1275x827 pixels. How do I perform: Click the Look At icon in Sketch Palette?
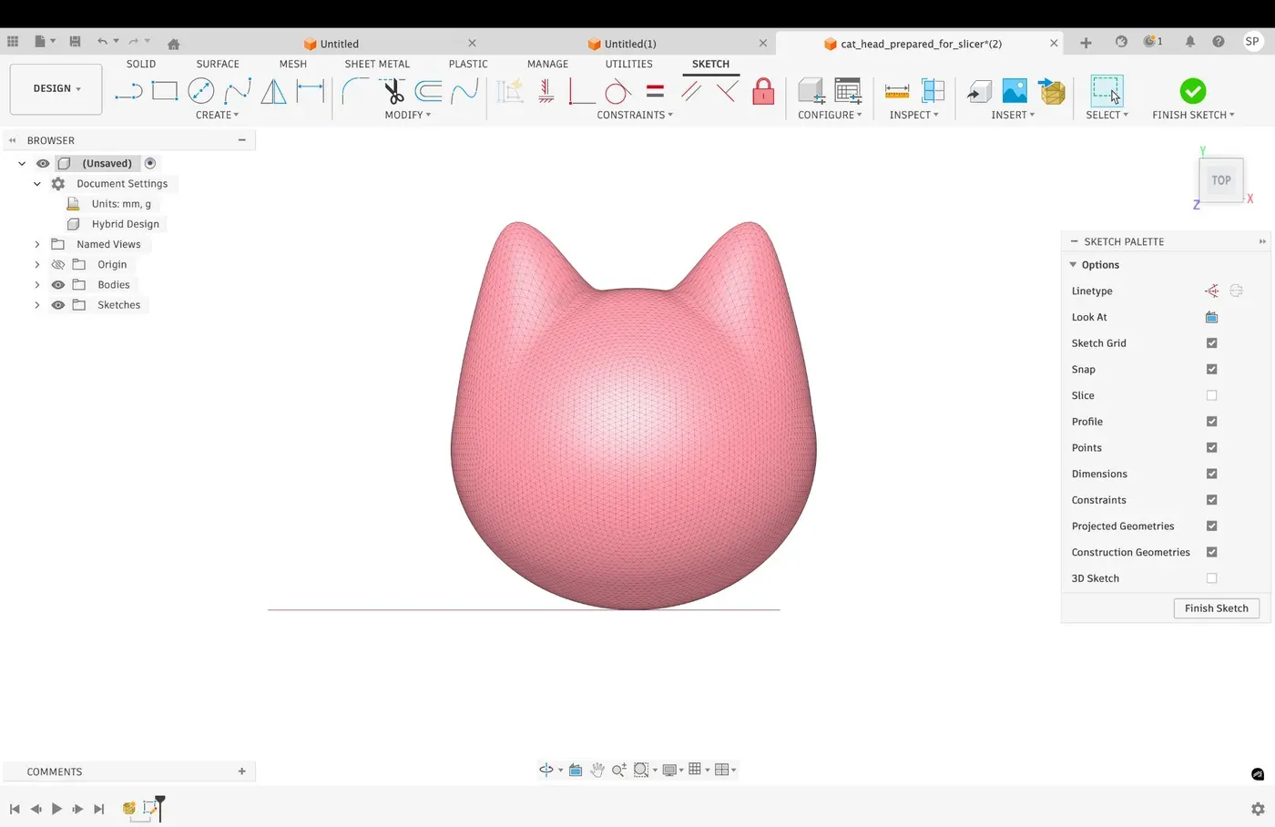pos(1211,317)
